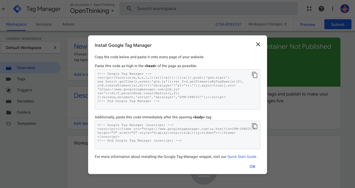Click the Install Google Tag Manager title
The image size is (355, 188).
point(123,45)
